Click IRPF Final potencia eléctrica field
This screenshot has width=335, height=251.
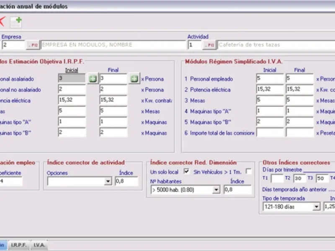pos(113,100)
